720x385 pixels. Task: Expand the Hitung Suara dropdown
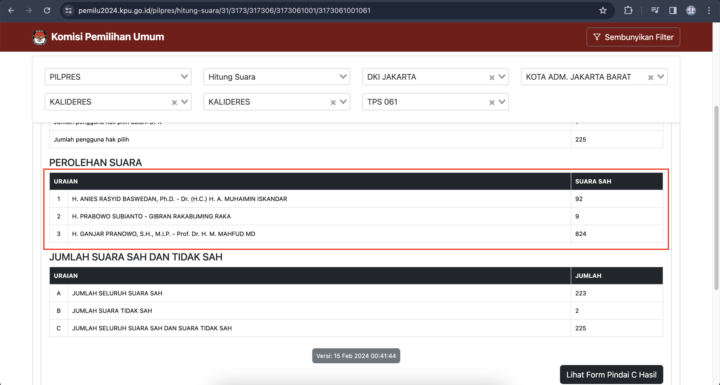(343, 77)
